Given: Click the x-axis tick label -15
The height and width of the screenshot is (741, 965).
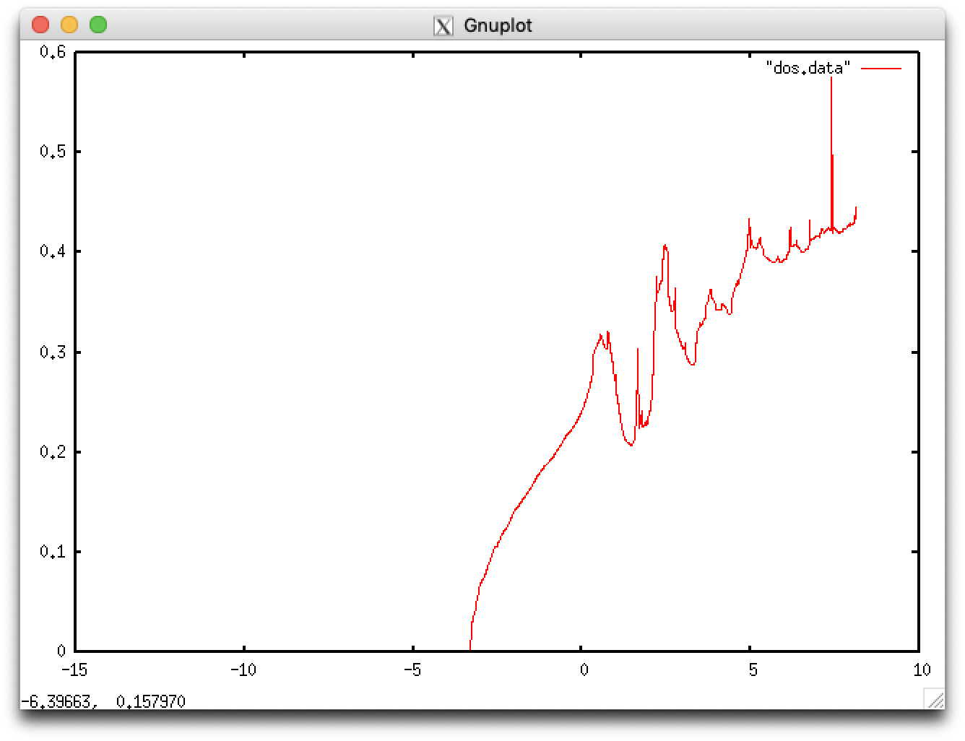Looking at the screenshot, I should click(x=74, y=670).
